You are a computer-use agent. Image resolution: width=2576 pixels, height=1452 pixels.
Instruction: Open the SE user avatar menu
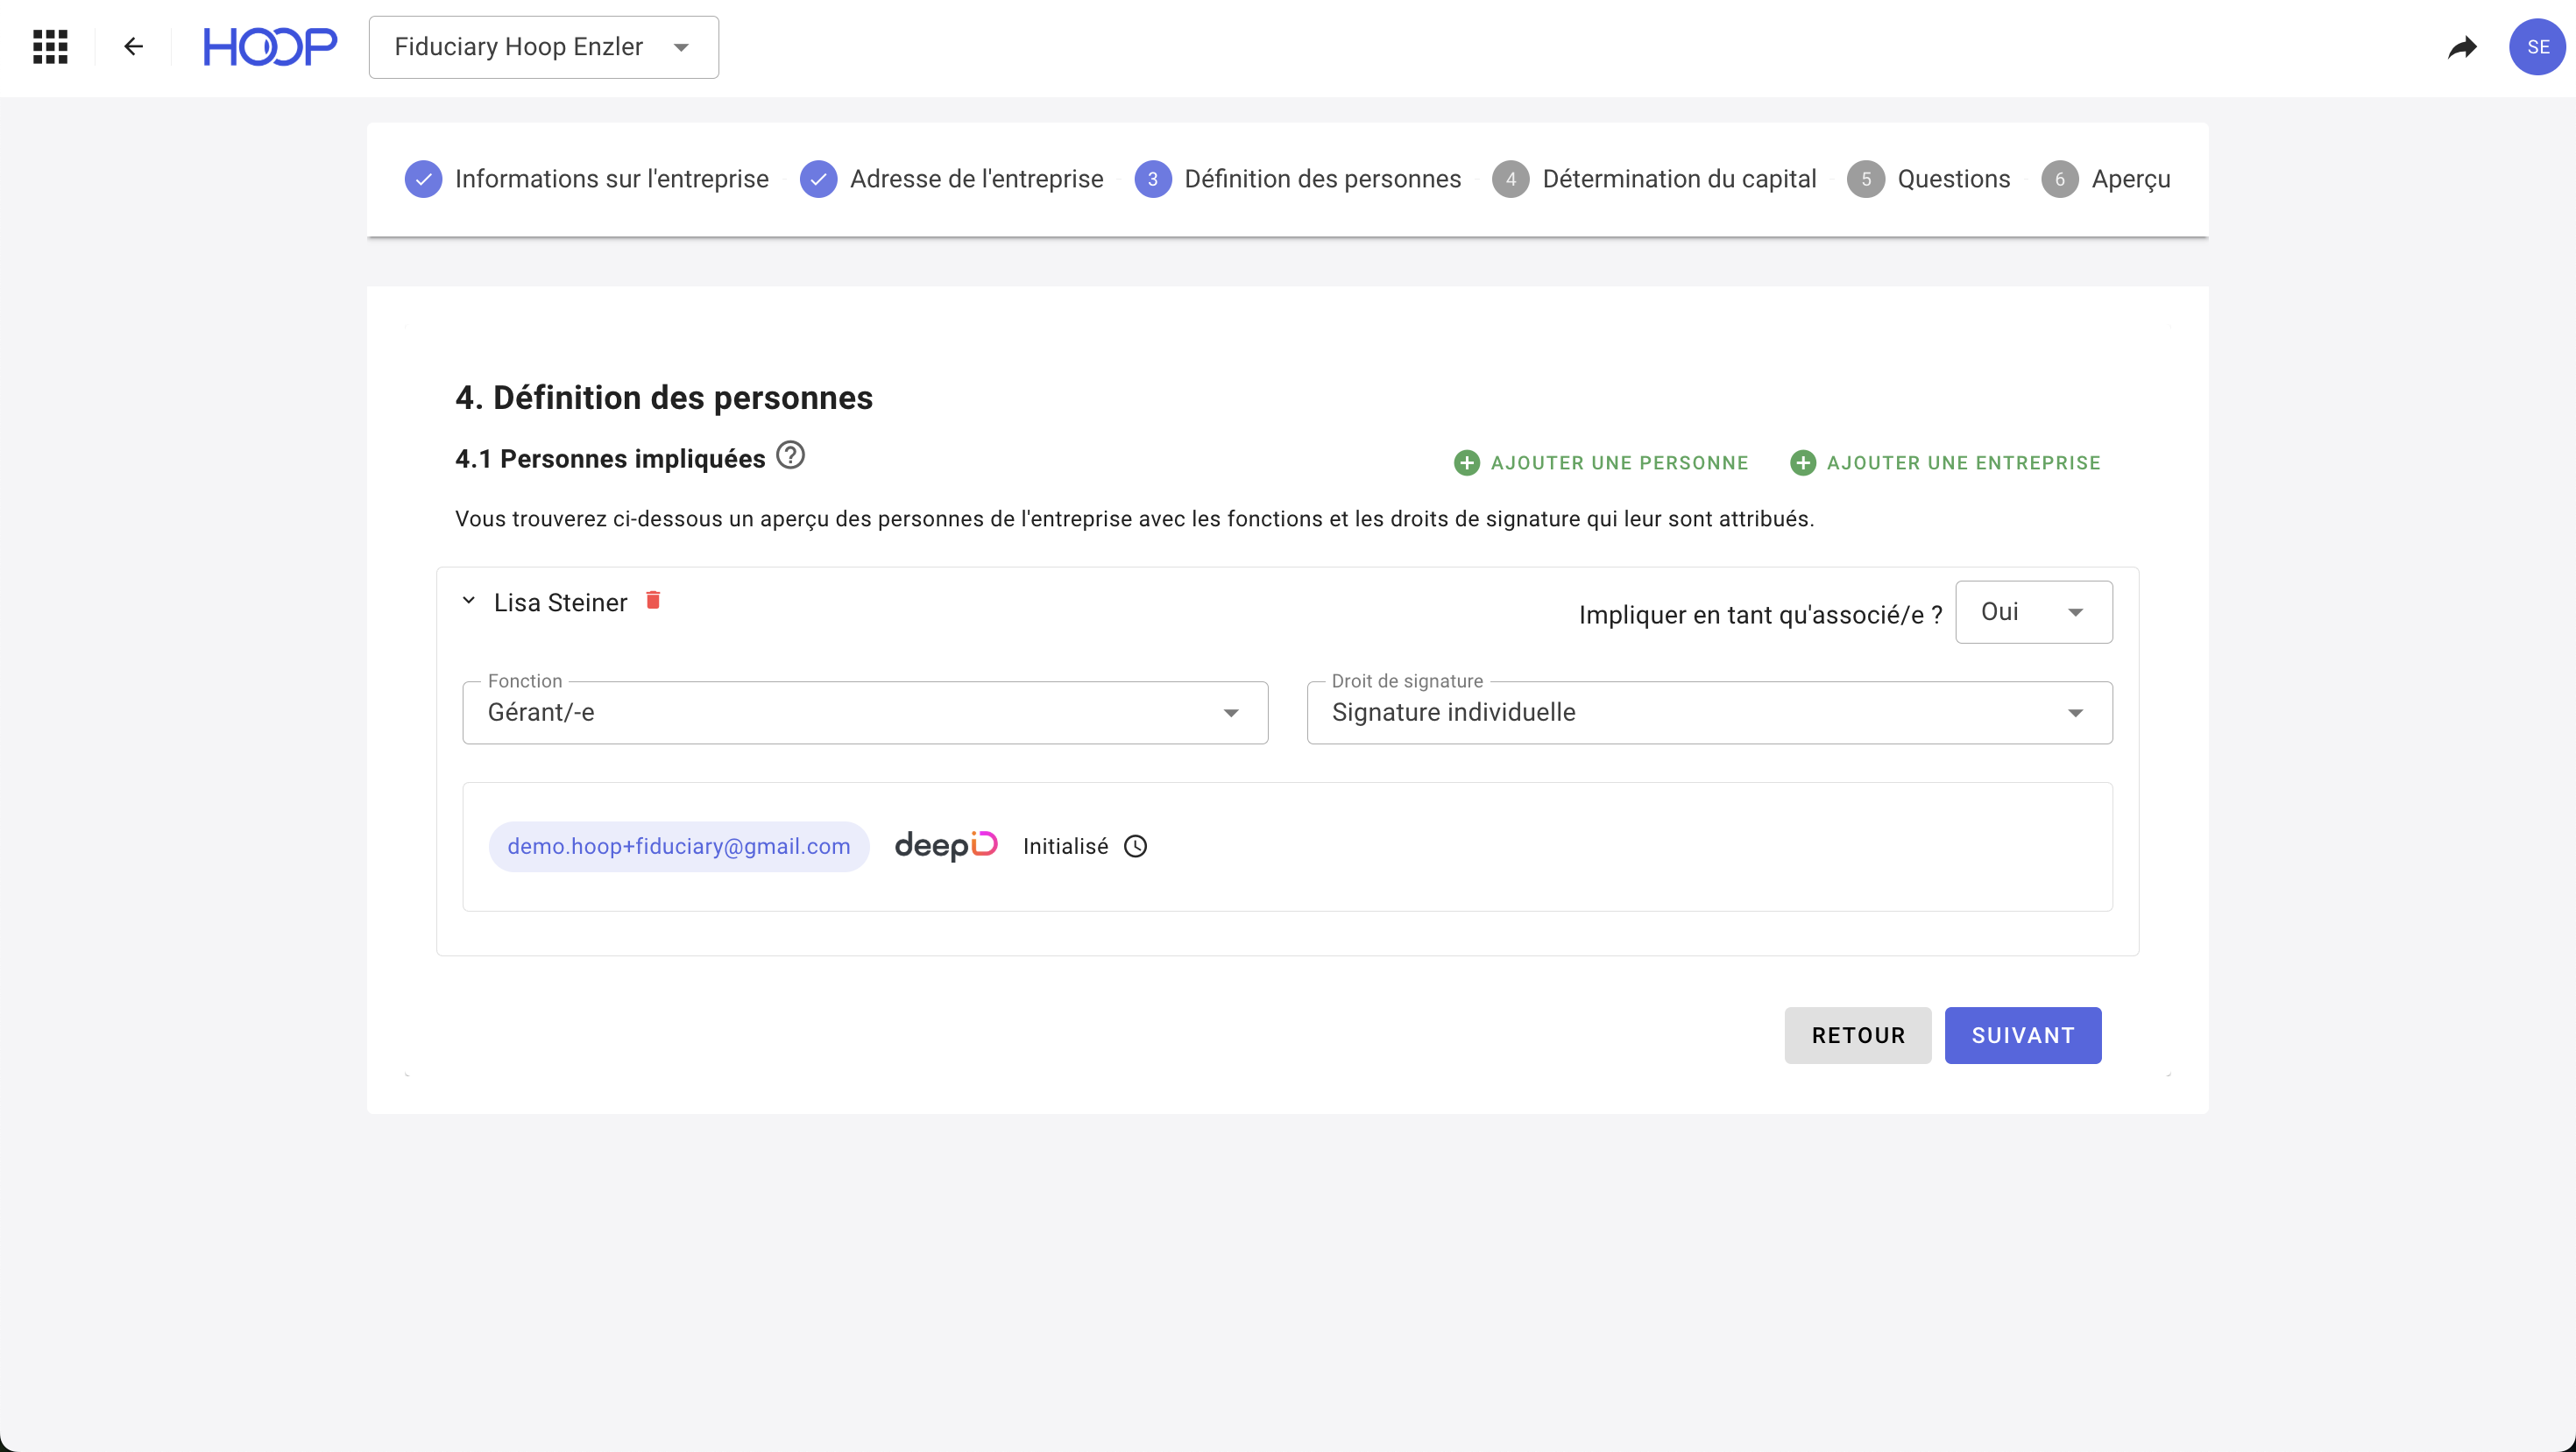coord(2537,47)
